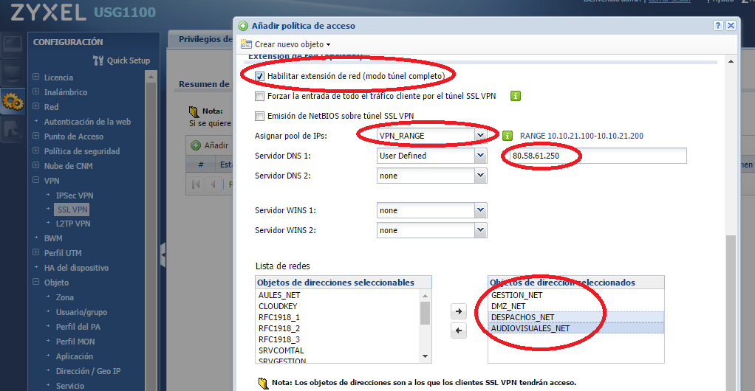
Task: Select DESPACHOS_NET in selected address objects
Action: click(x=576, y=317)
